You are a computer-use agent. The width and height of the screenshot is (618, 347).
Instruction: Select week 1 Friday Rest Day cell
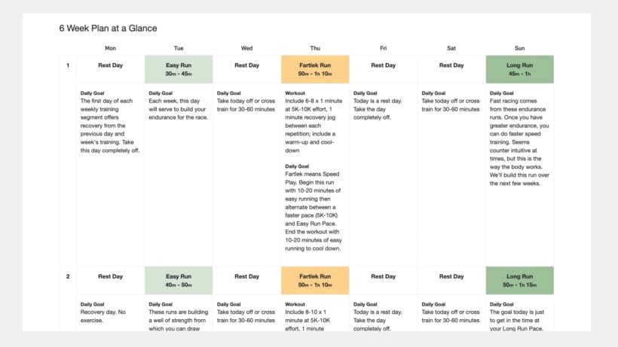(x=383, y=65)
